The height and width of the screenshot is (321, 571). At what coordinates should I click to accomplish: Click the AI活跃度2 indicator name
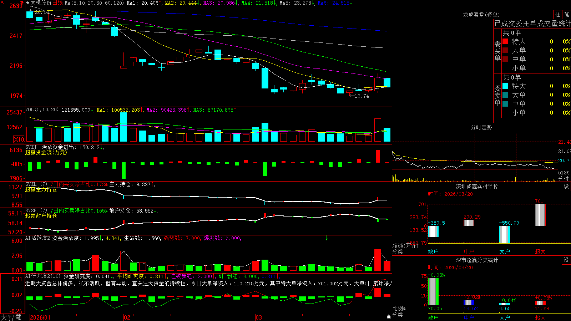click(38, 238)
